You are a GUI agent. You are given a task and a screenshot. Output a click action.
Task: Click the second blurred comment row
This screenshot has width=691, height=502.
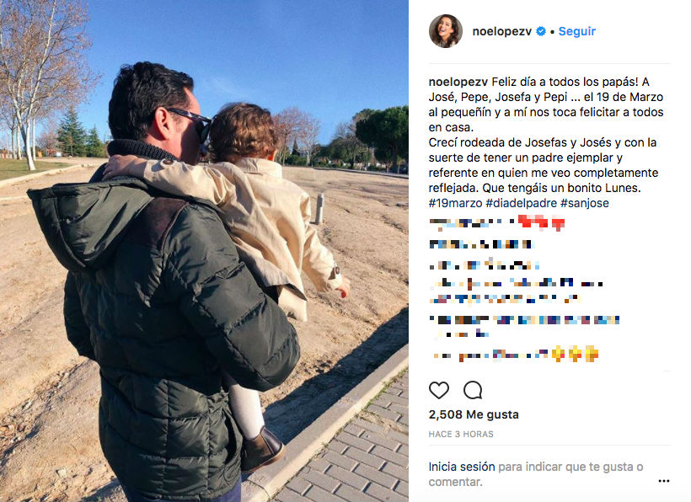point(482,244)
